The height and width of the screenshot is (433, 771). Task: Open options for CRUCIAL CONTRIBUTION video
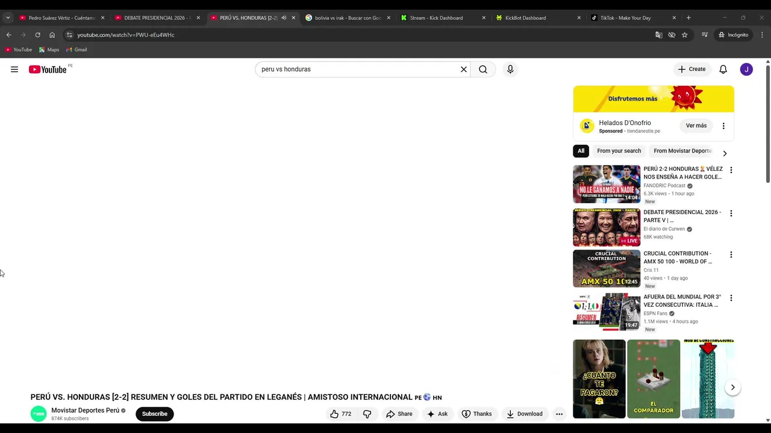(731, 255)
